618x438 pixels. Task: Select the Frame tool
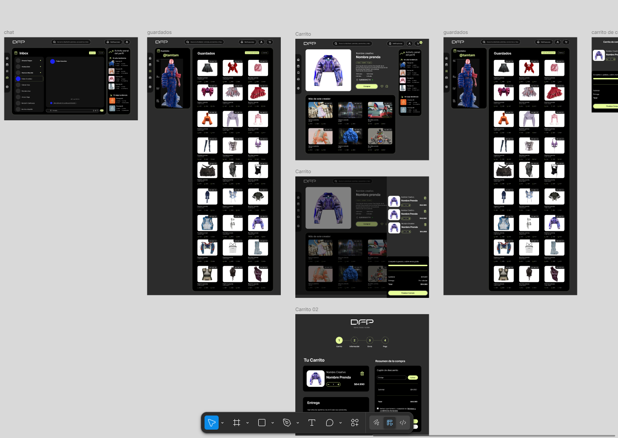click(237, 423)
